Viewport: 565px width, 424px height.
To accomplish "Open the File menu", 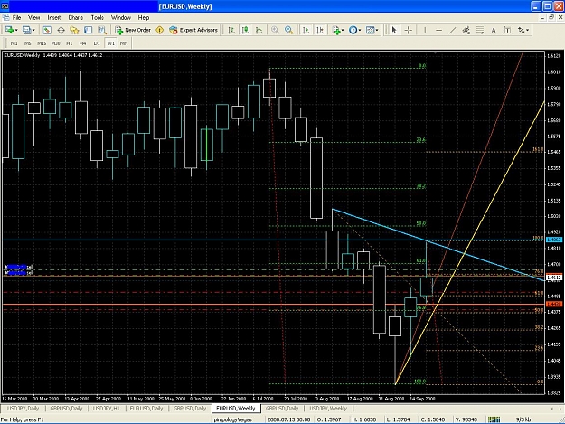I will 17,18.
